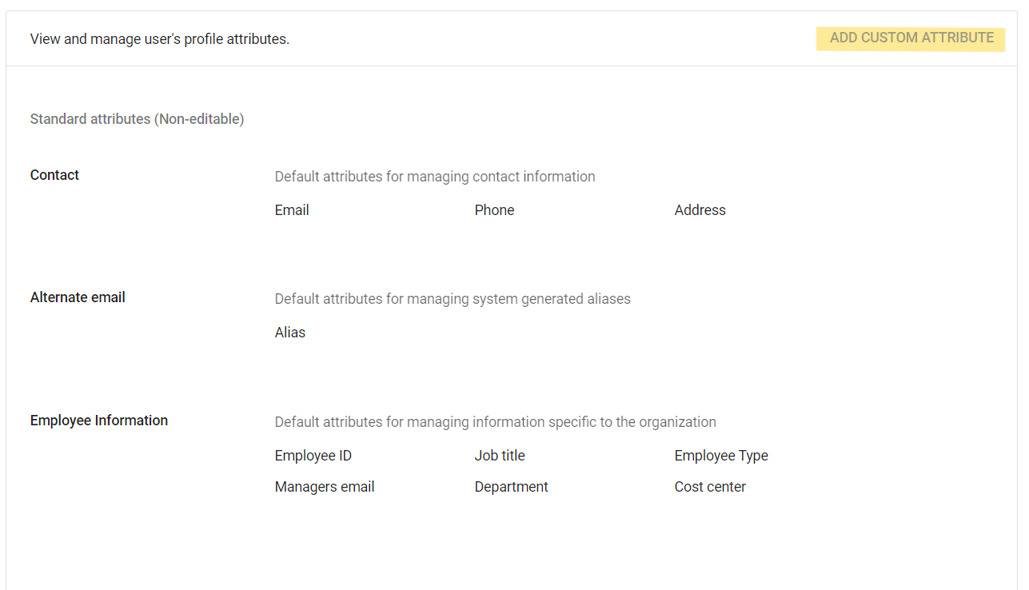This screenshot has width=1029, height=590.
Task: Click the organization-specific information description text
Action: click(495, 422)
